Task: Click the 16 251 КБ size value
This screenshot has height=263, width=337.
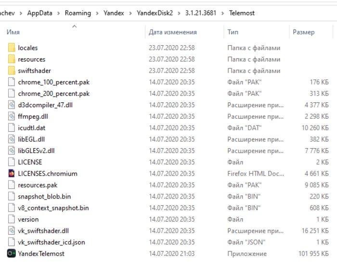Action: (315, 231)
